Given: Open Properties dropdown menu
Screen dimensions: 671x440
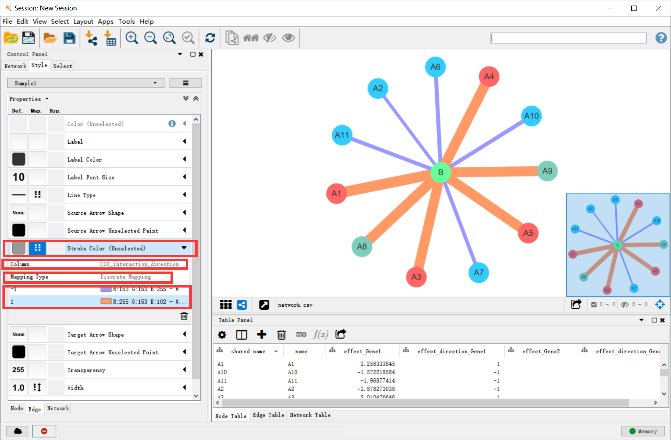Looking at the screenshot, I should click(x=29, y=99).
